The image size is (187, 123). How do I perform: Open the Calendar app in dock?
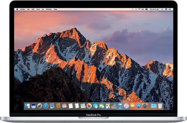64,106
